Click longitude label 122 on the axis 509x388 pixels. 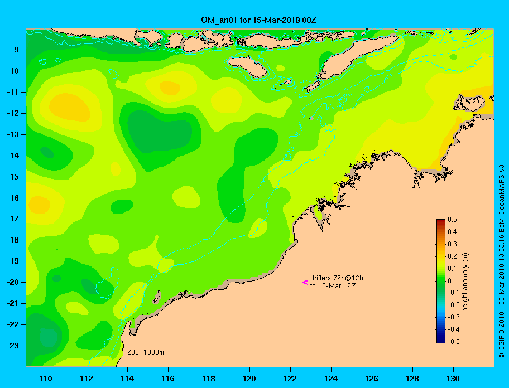point(290,379)
